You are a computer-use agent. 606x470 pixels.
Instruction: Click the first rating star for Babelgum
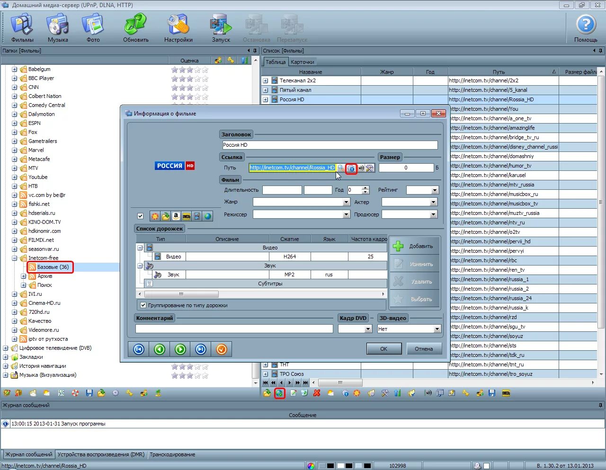tap(175, 70)
